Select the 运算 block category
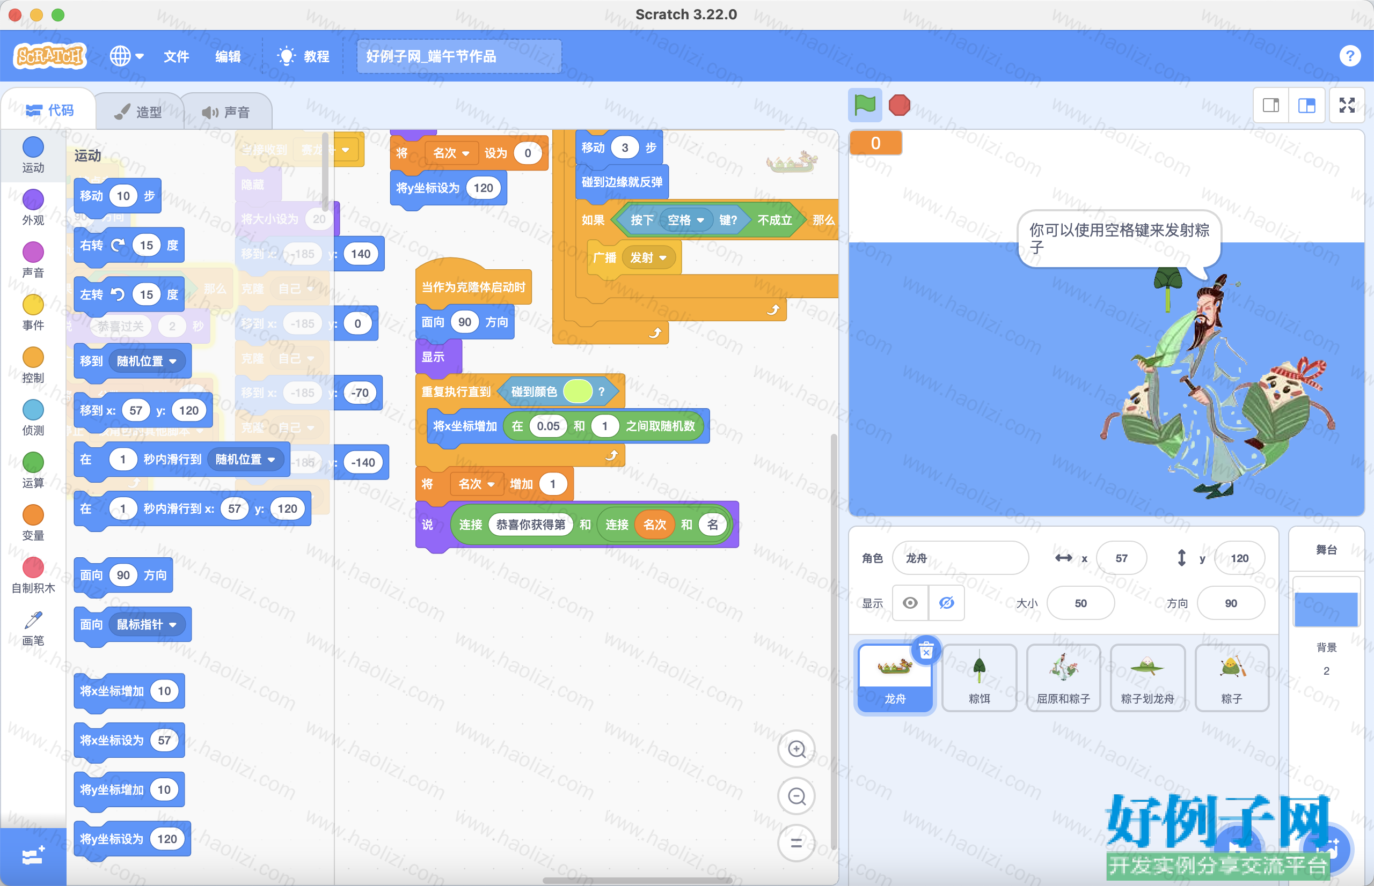Viewport: 1374px width, 886px height. click(x=33, y=470)
